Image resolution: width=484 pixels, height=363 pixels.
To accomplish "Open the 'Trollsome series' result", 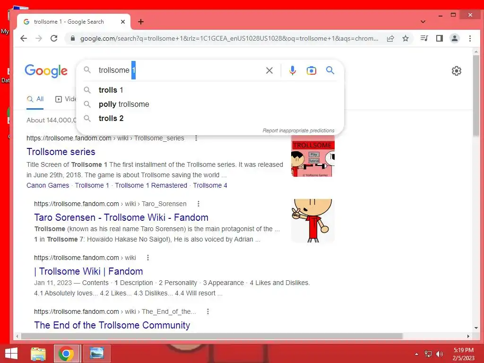I will pyautogui.click(x=61, y=152).
